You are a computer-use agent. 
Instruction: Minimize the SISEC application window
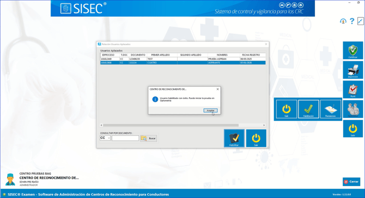(349, 2)
